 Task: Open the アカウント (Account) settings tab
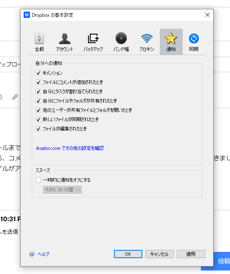click(65, 42)
